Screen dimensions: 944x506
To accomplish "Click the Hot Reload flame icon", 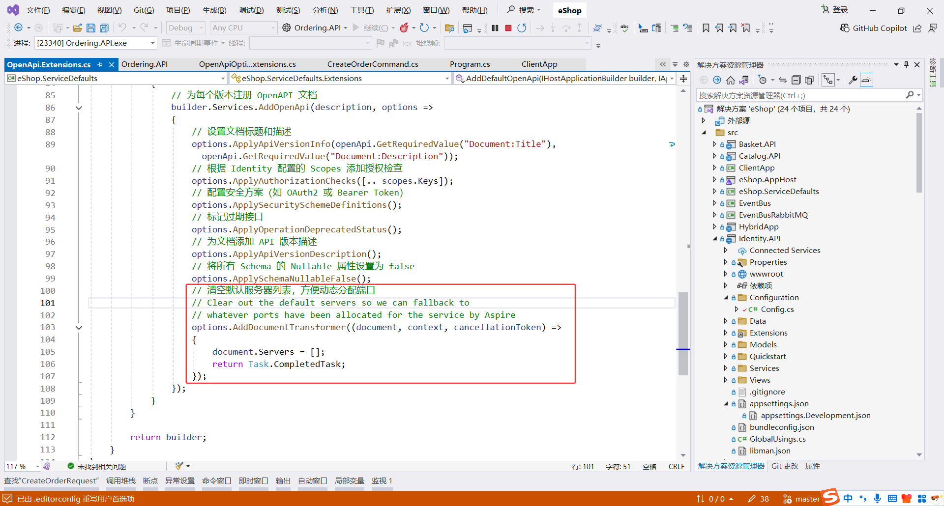I will pyautogui.click(x=404, y=28).
